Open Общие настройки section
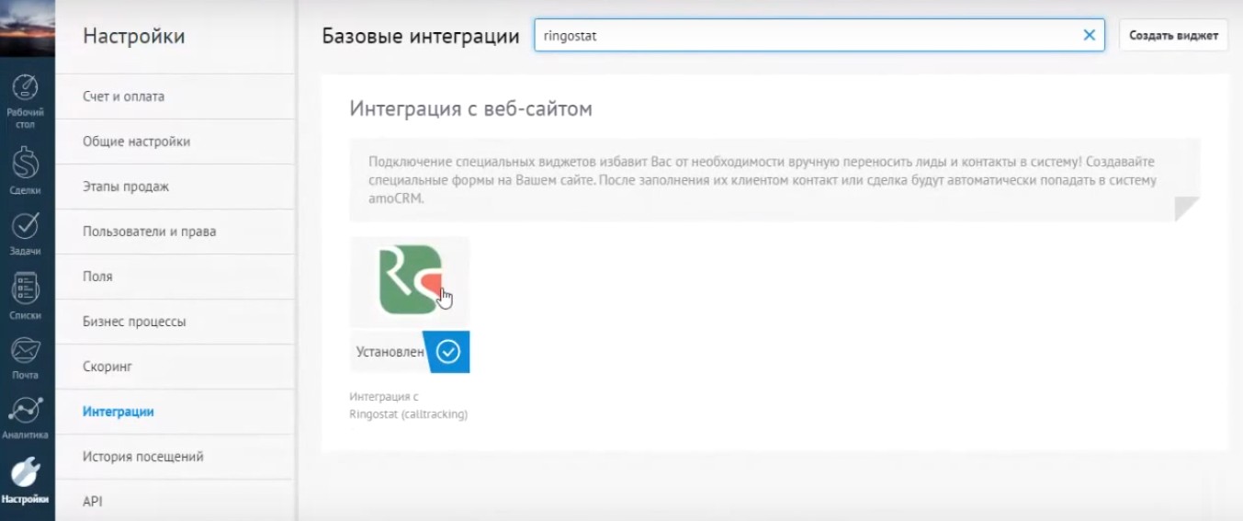 coord(175,142)
